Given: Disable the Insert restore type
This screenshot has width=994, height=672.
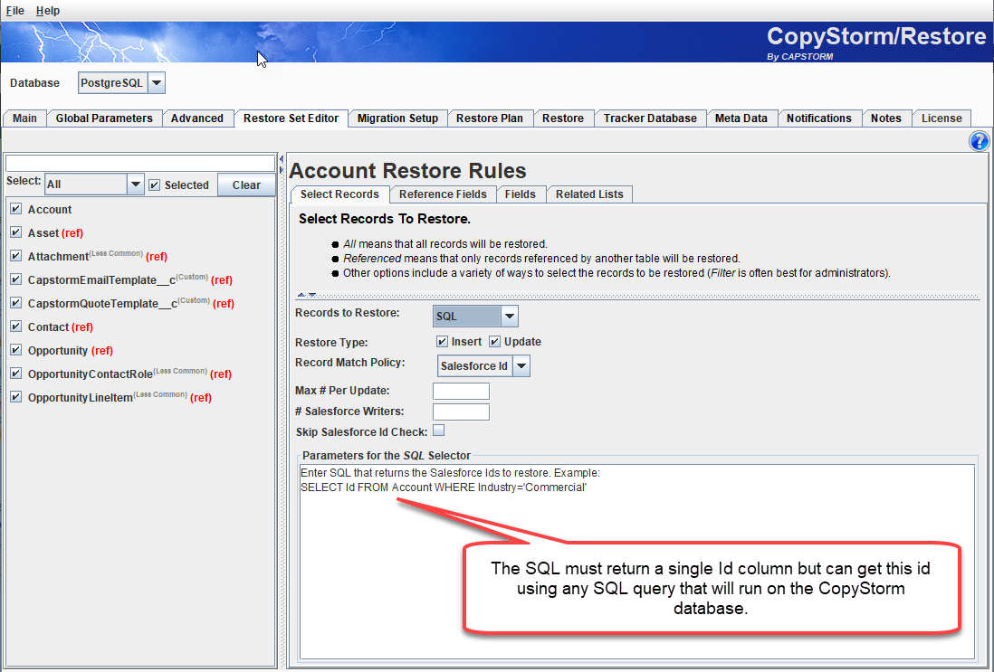Looking at the screenshot, I should [x=442, y=341].
